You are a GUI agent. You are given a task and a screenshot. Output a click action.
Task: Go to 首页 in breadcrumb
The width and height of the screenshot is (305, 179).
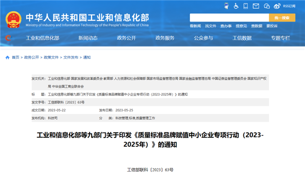pos(16,57)
